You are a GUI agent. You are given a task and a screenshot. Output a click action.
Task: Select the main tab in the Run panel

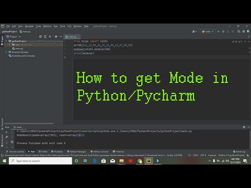click(19, 127)
